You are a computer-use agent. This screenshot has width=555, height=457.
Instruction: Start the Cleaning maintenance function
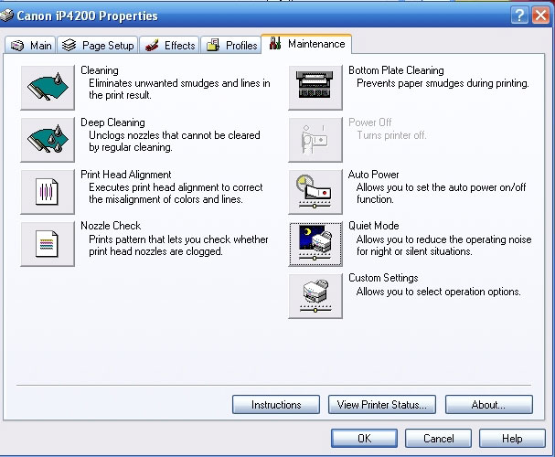pos(48,88)
